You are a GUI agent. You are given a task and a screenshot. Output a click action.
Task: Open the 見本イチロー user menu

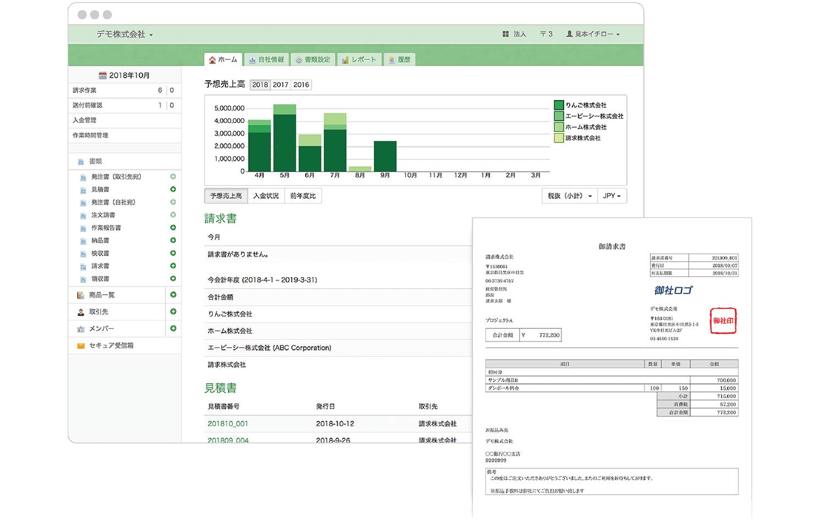[x=593, y=34]
